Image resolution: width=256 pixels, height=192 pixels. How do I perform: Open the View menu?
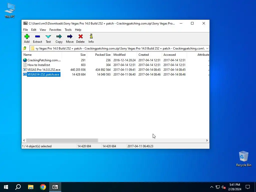point(43,30)
